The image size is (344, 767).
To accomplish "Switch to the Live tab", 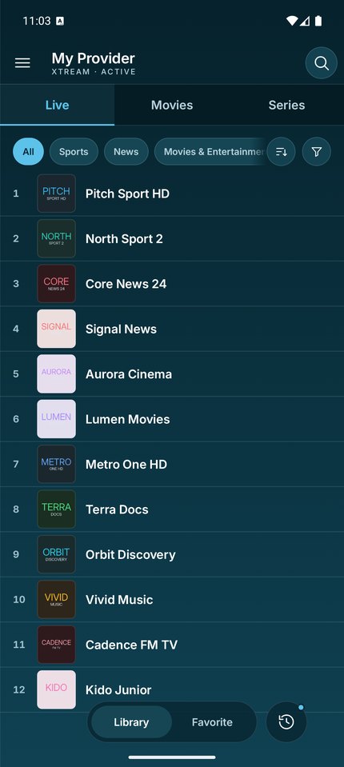I will pyautogui.click(x=58, y=105).
